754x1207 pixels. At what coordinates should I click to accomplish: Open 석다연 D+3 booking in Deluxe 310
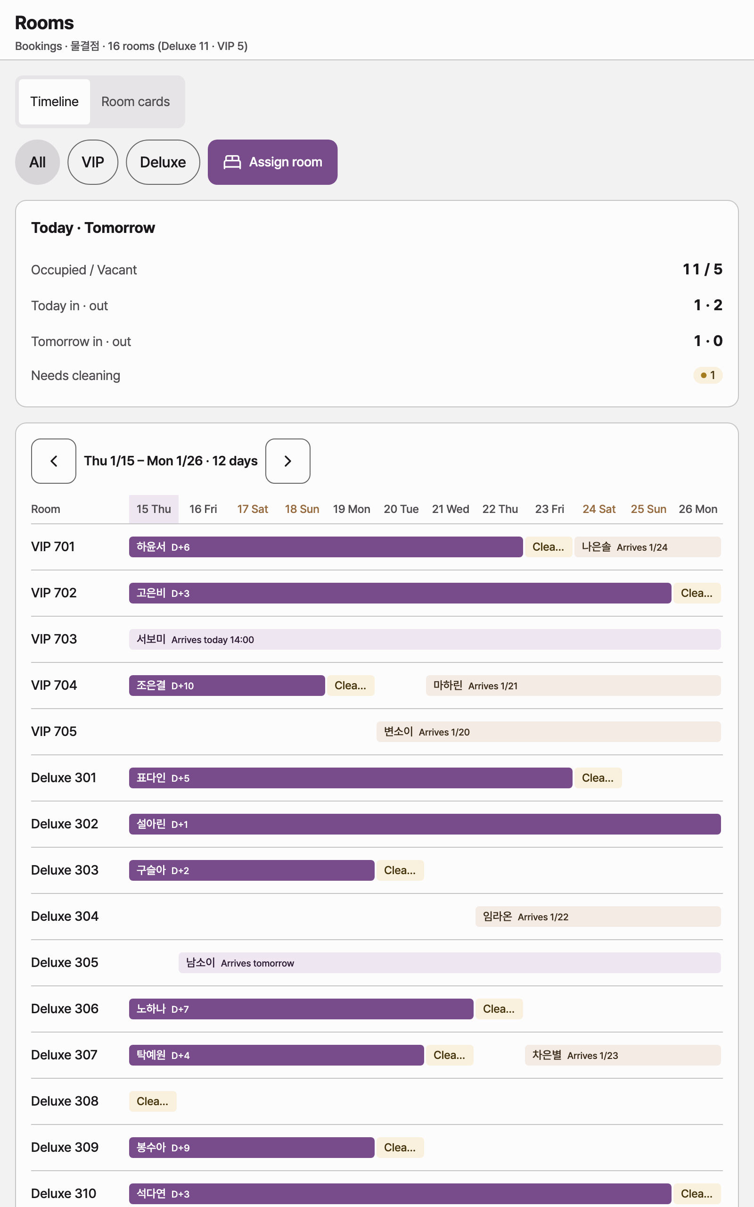(x=400, y=1193)
